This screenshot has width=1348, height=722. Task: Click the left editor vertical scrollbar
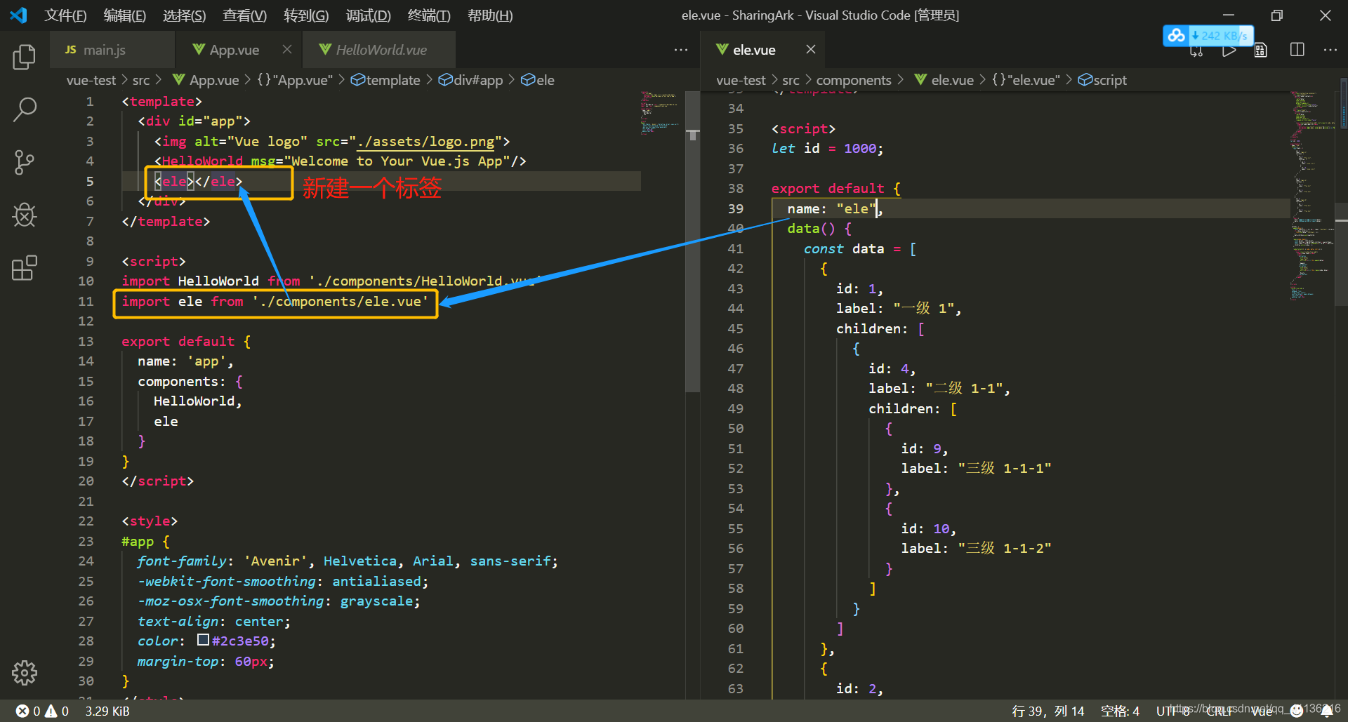(693, 242)
